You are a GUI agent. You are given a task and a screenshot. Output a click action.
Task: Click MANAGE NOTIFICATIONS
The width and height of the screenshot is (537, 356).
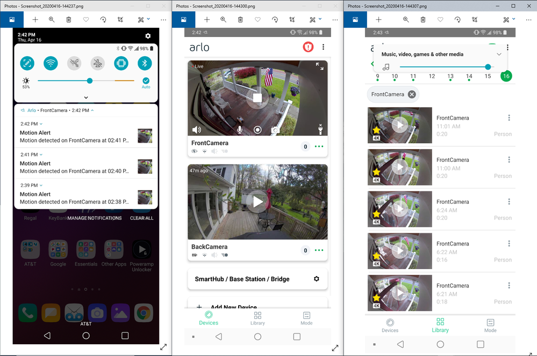pyautogui.click(x=95, y=218)
